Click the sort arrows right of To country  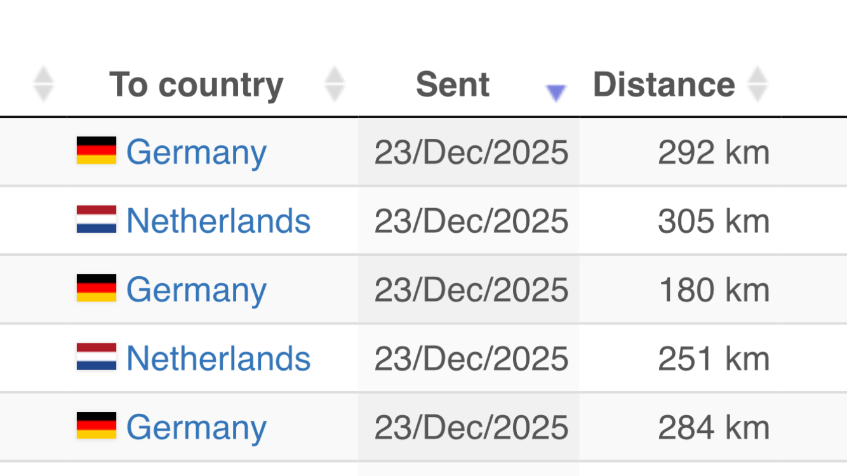335,84
